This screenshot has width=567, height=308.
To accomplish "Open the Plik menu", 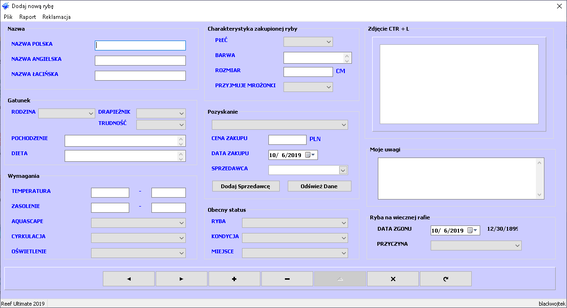I will click(8, 17).
